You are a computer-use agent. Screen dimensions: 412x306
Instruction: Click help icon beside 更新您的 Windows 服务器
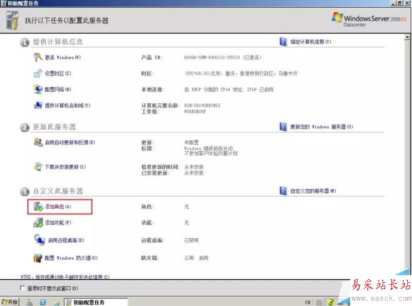coord(283,127)
